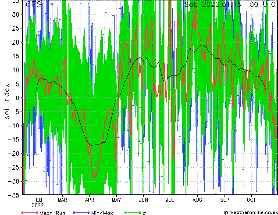Click the CFS model label
This screenshot has height=215, width=278.
coord(34,4)
